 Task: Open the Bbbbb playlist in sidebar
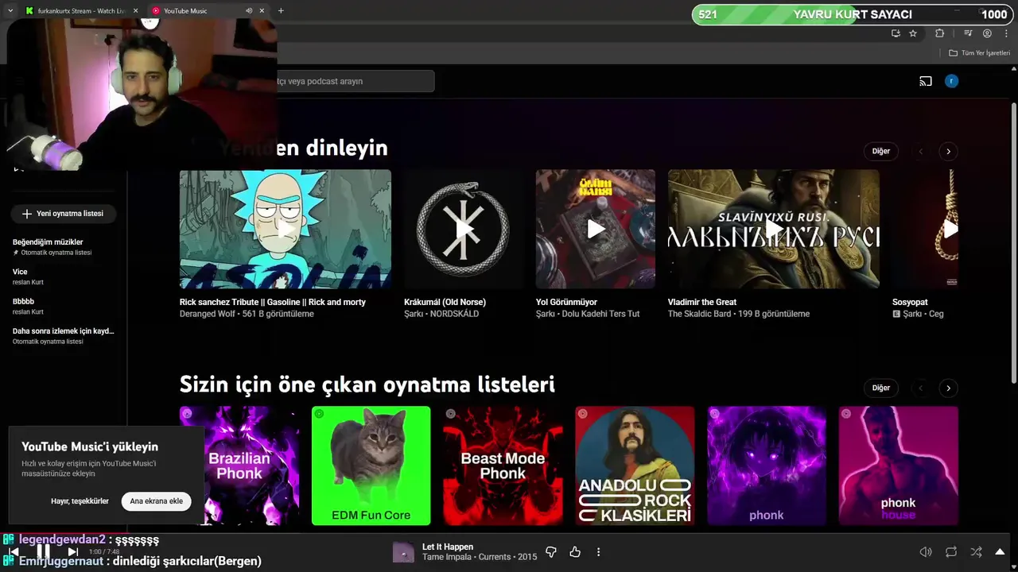click(63, 306)
